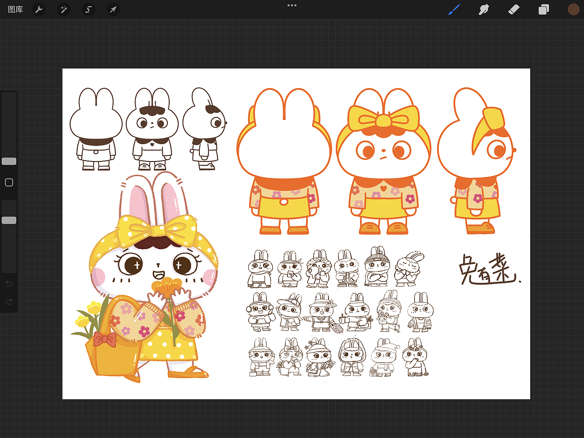Select the Brush tool
This screenshot has height=438, width=584.
[454, 9]
